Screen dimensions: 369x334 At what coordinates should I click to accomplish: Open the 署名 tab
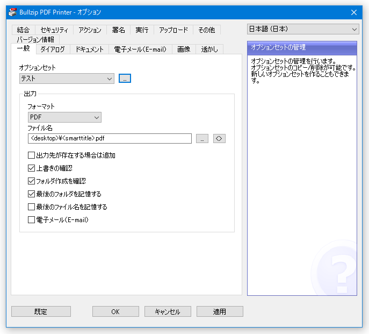118,30
